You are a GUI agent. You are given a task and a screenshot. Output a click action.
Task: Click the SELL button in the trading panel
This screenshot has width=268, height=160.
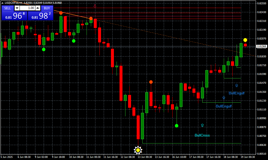click(x=8, y=8)
